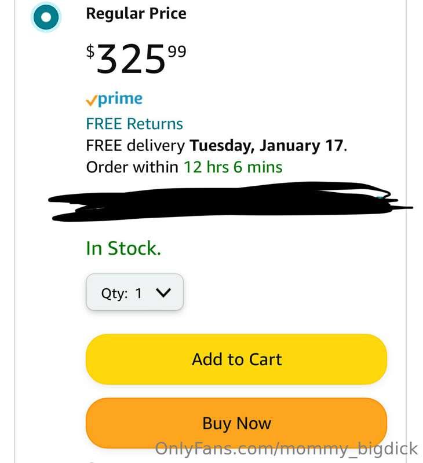Open the FREE Returns link
The image size is (423, 463).
(134, 124)
